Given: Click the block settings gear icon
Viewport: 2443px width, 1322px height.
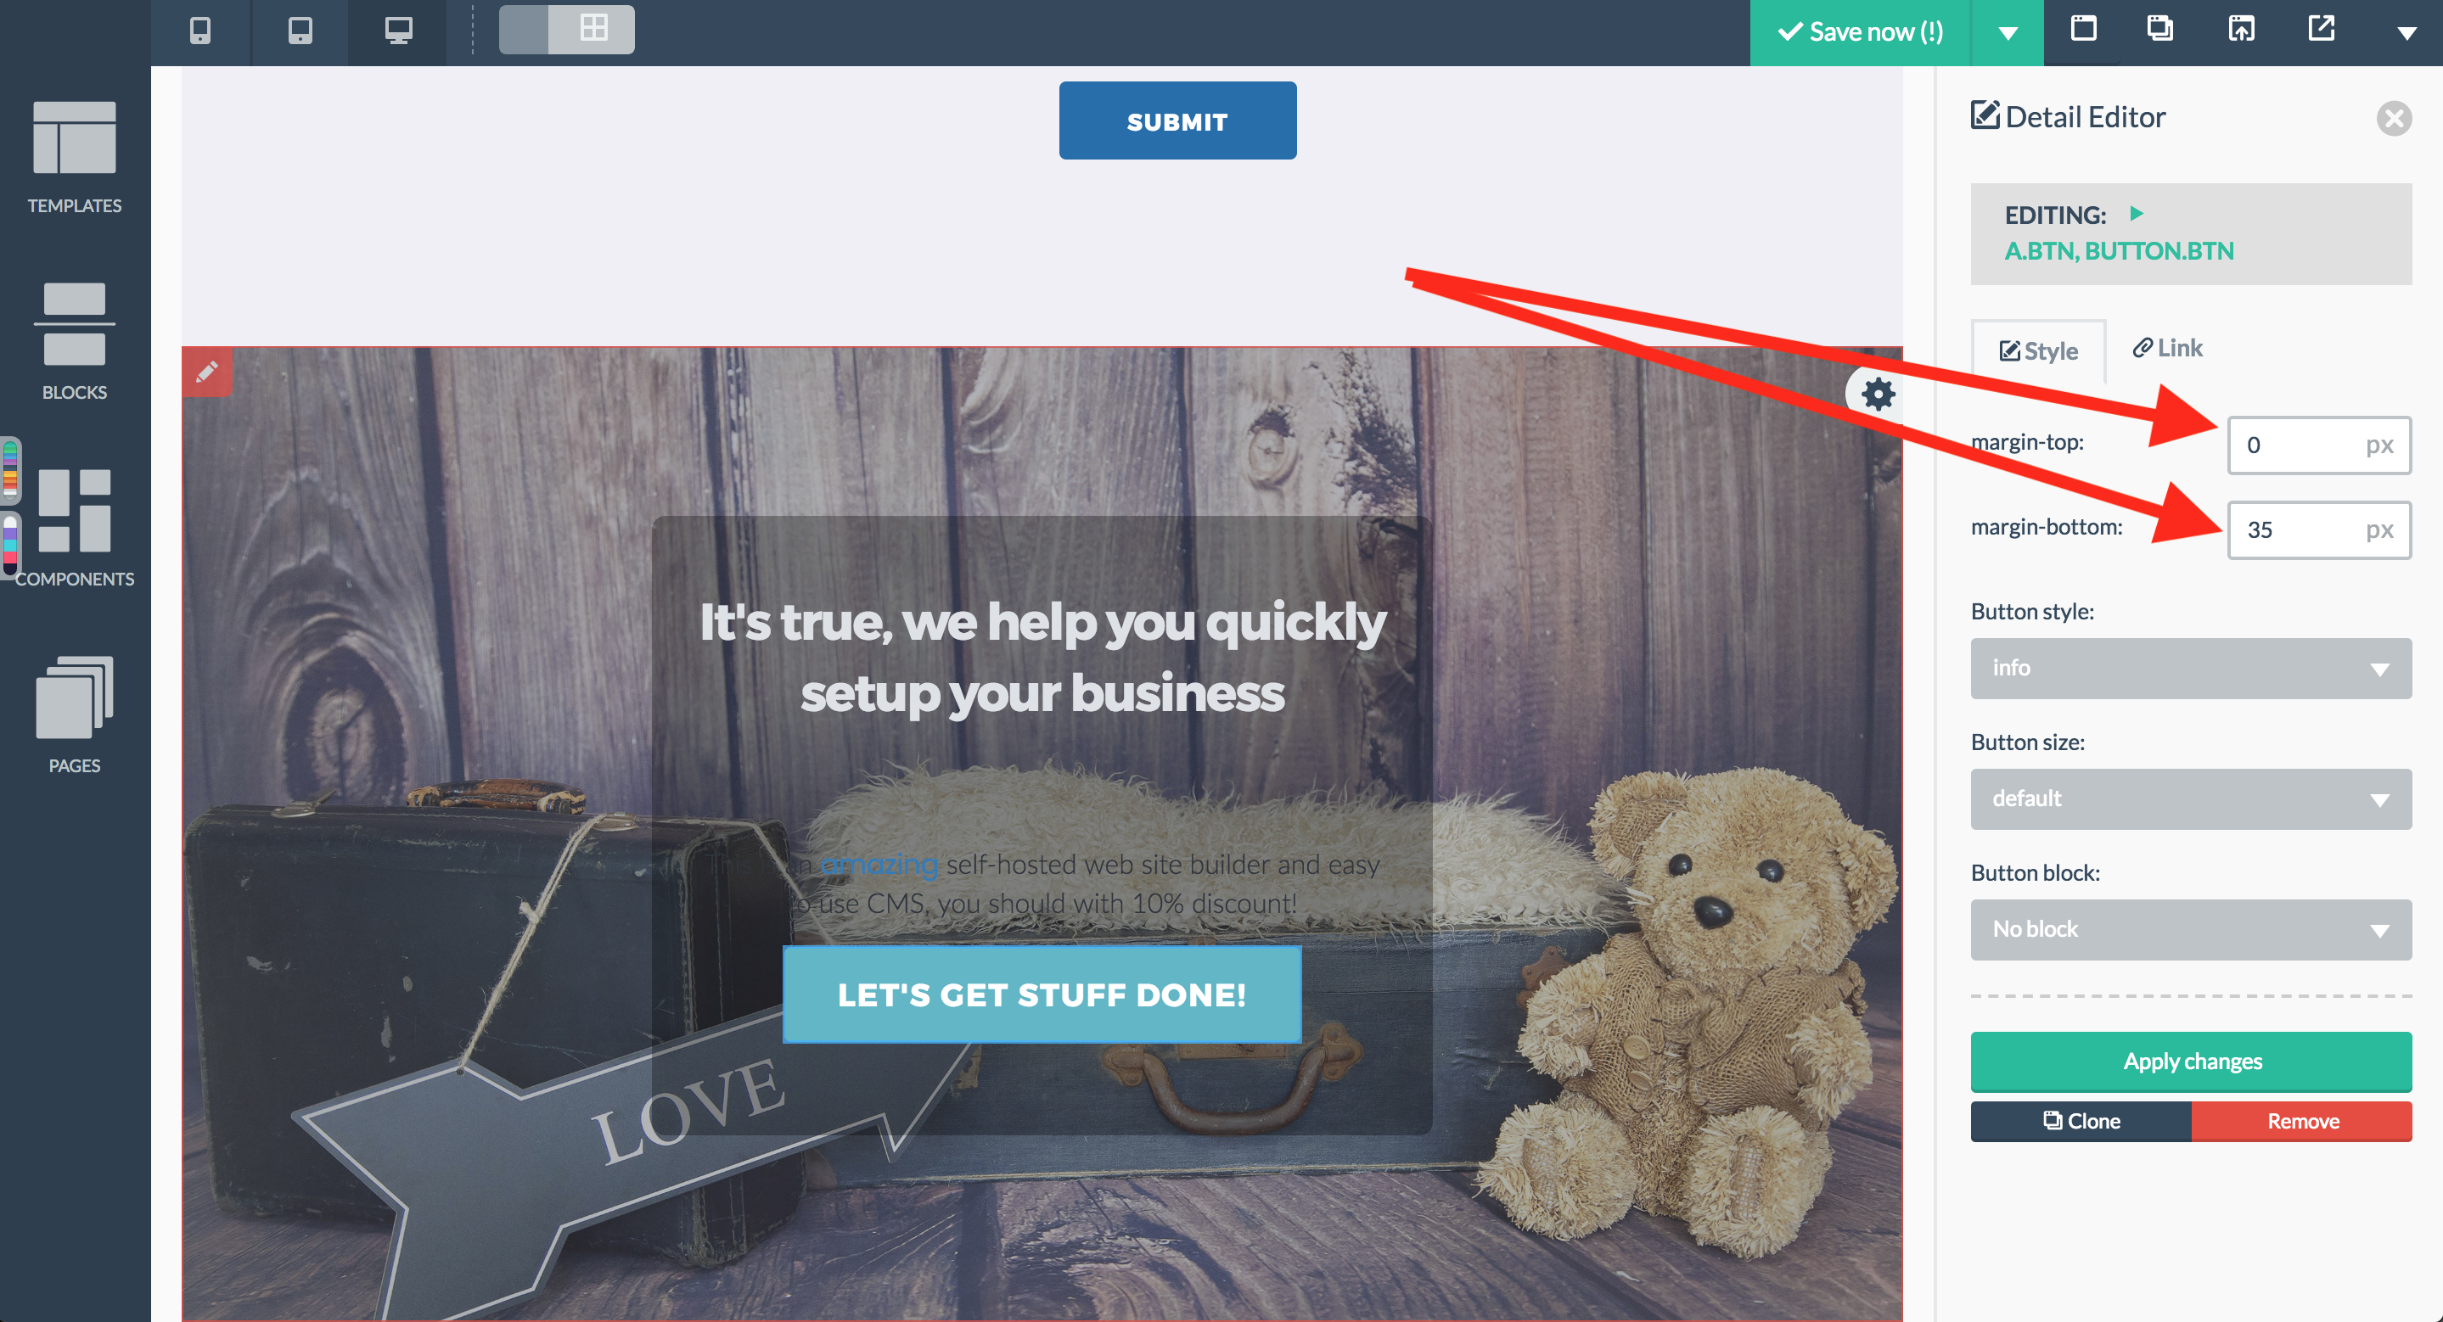Looking at the screenshot, I should coord(1878,393).
